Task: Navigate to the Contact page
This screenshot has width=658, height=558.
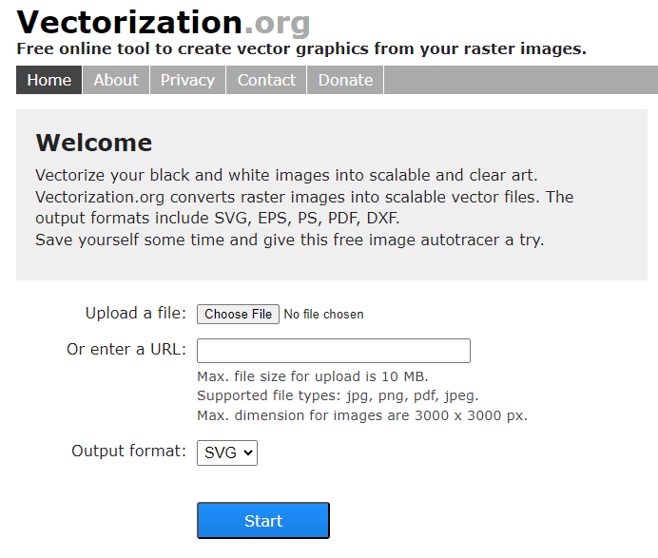Action: tap(266, 80)
